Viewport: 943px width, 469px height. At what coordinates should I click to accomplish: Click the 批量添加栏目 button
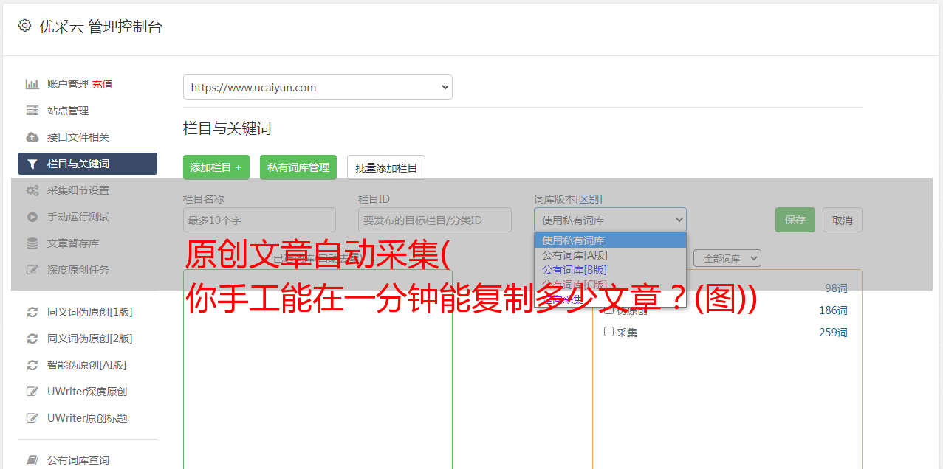(x=386, y=167)
